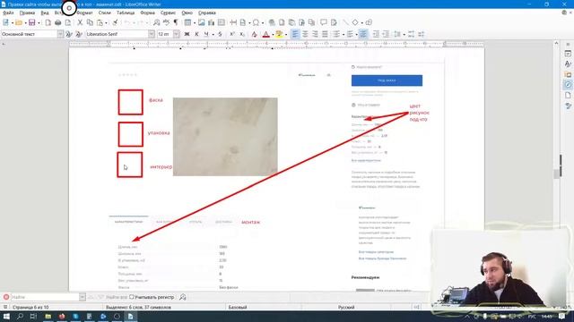Viewport: 574px width, 322px height.
Task: Justify text alignment
Action: 325,34
